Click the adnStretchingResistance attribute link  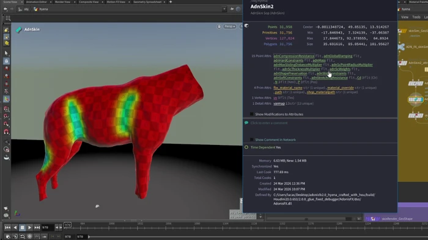click(x=330, y=78)
